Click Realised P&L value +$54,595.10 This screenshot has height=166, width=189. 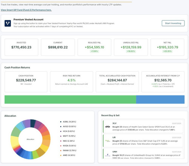(x=94, y=47)
